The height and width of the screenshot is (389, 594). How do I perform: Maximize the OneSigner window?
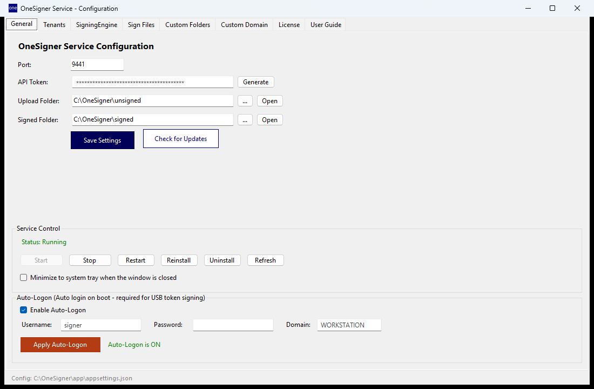552,8
